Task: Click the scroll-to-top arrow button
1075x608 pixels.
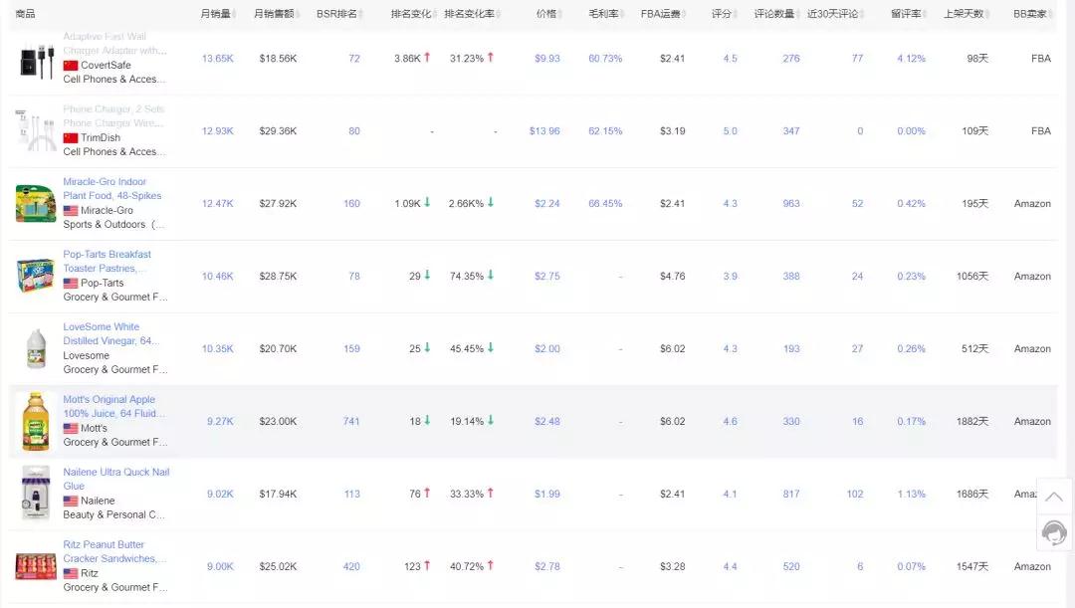Action: click(1053, 496)
